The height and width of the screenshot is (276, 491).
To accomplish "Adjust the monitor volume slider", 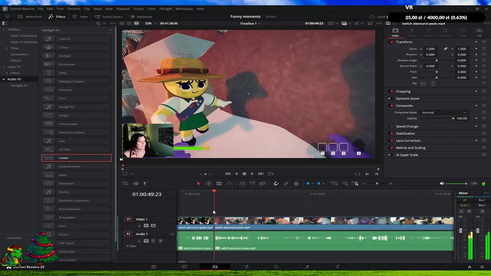I will click(456, 184).
